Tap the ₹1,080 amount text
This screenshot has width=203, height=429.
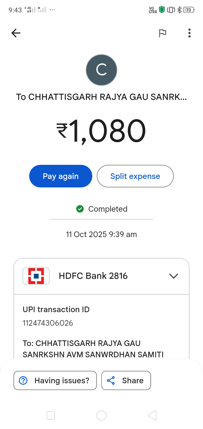(101, 131)
